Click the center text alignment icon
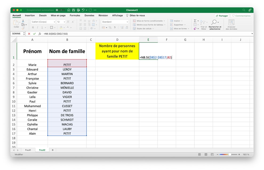The image size is (264, 170). tap(85, 24)
